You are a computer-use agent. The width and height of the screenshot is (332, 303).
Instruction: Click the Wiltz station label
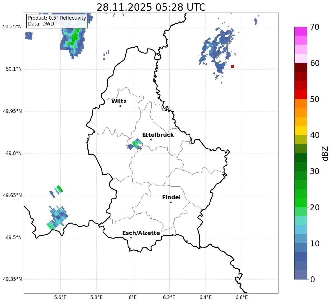click(x=119, y=101)
